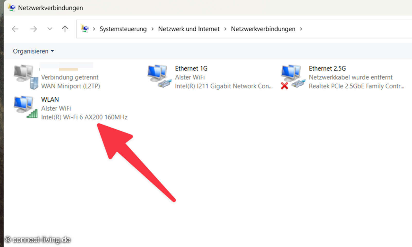The width and height of the screenshot is (412, 247).
Task: Click the green signal bars on WLAN
Action: [x=33, y=114]
